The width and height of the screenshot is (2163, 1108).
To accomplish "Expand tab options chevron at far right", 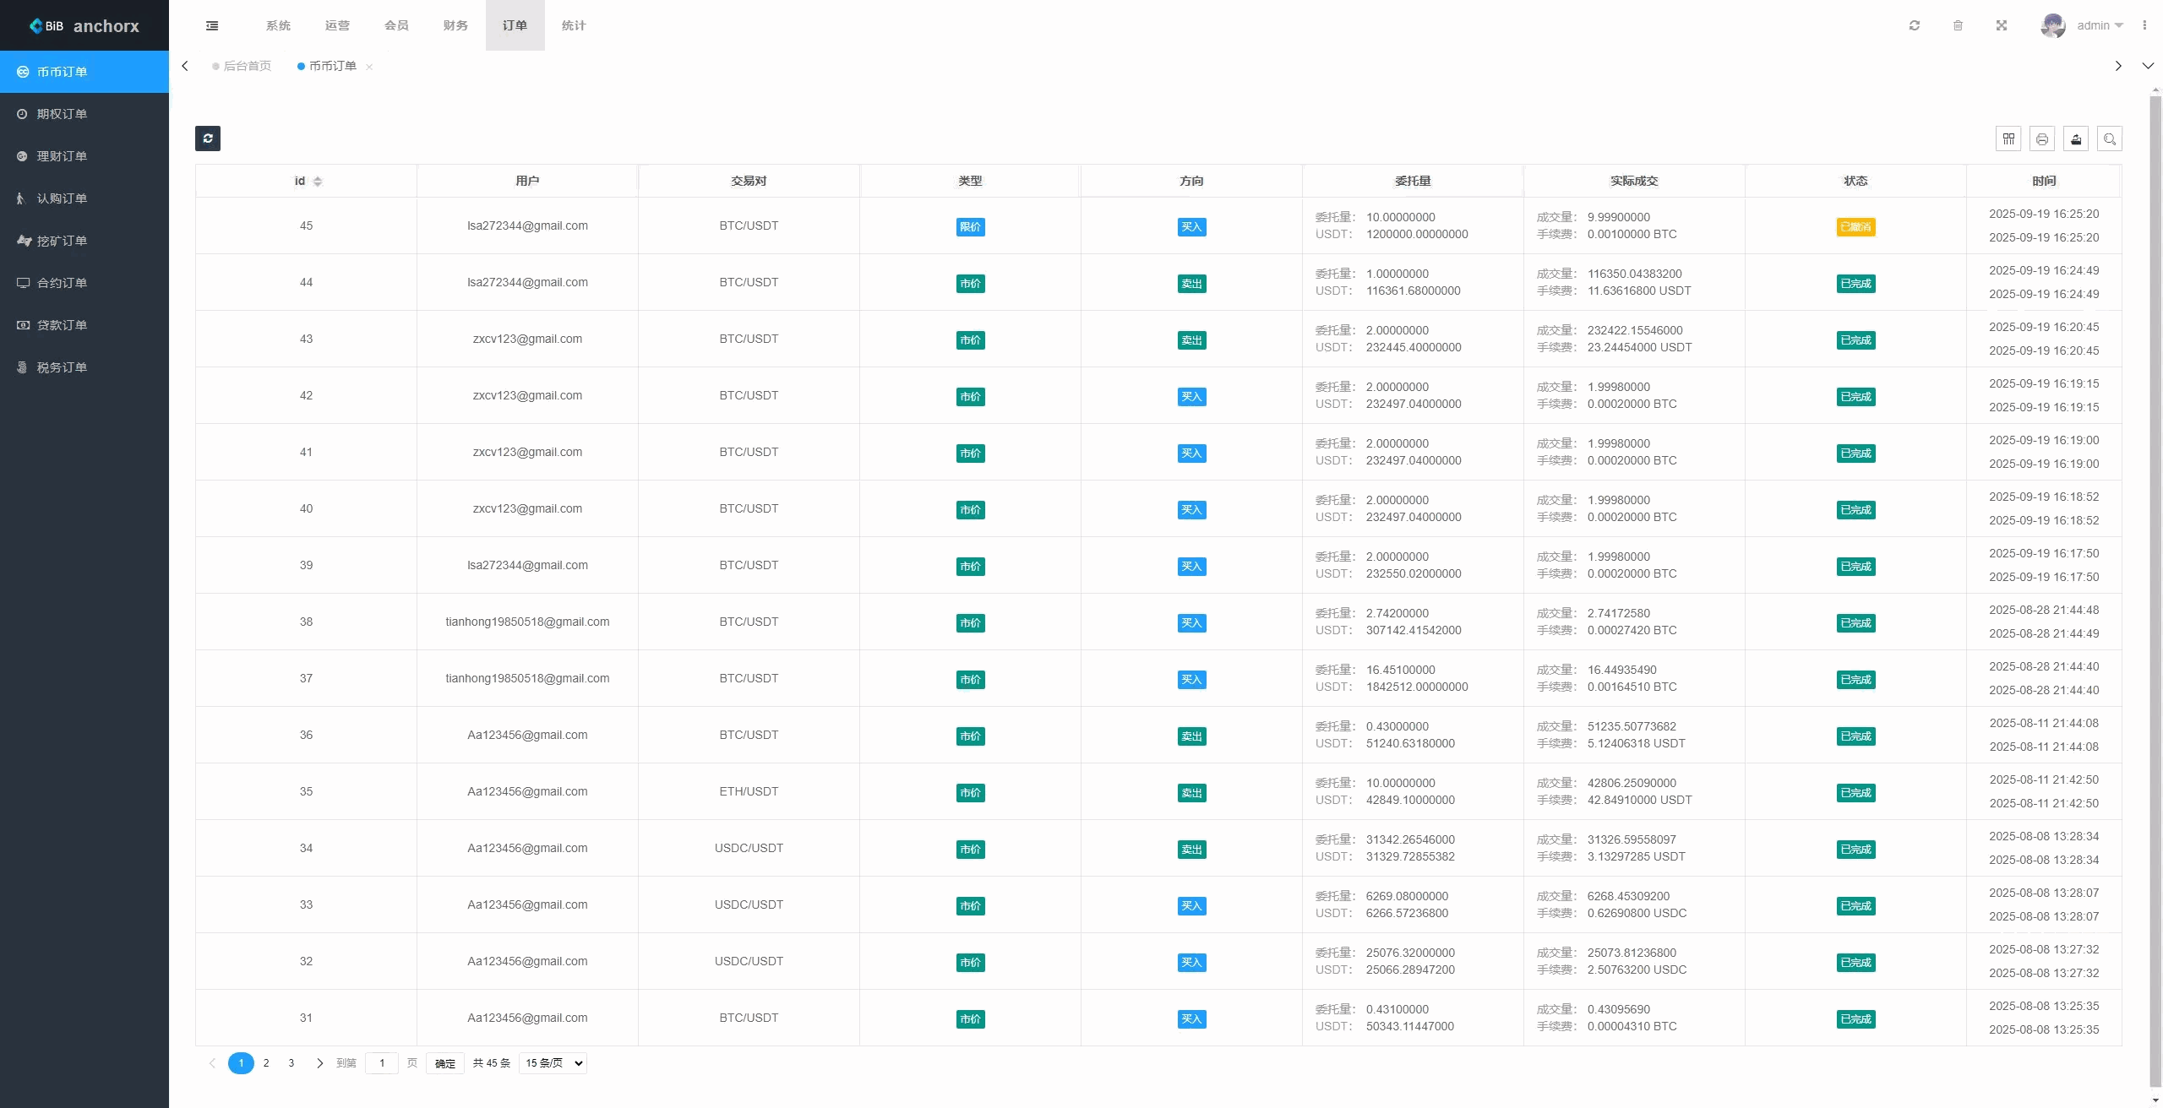I will click(2148, 66).
